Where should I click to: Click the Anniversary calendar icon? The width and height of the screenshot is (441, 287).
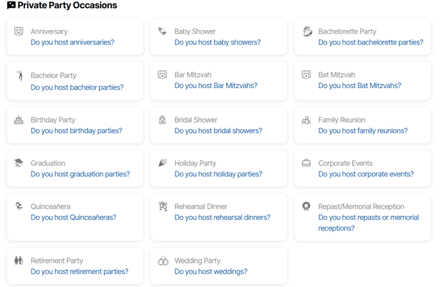(x=19, y=31)
